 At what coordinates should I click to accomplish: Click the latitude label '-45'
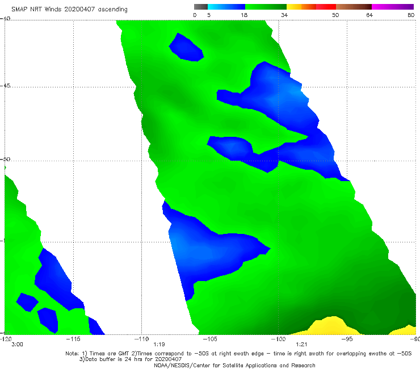tap(5, 86)
